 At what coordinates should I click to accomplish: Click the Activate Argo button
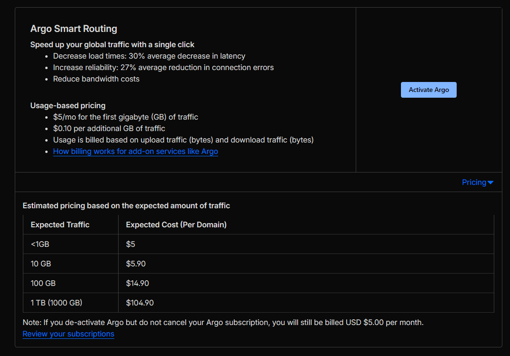coord(429,90)
